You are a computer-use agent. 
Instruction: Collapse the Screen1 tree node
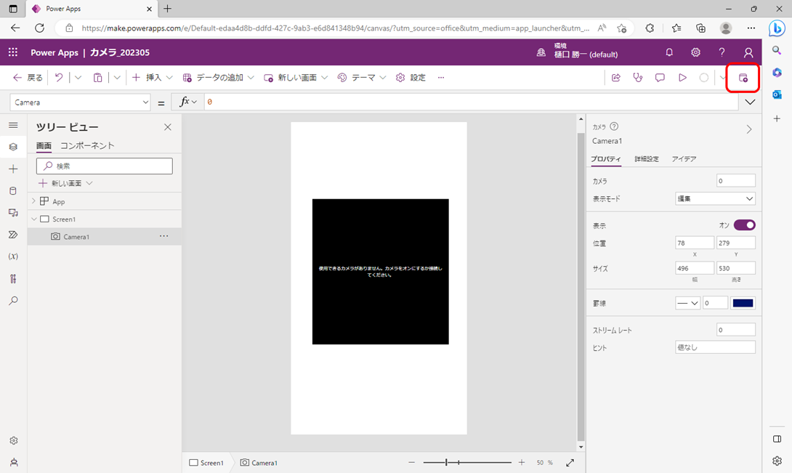click(x=34, y=219)
